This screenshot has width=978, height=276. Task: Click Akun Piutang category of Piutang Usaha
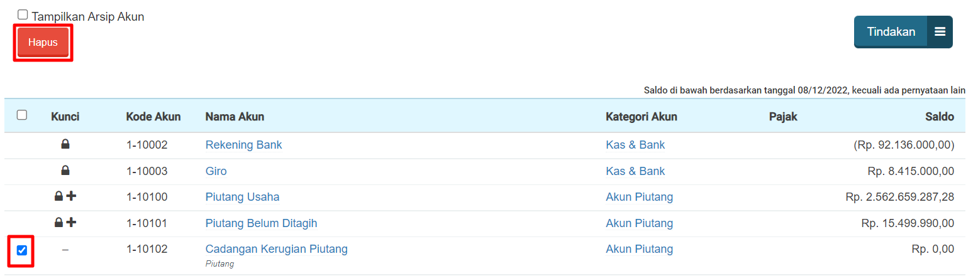click(639, 197)
